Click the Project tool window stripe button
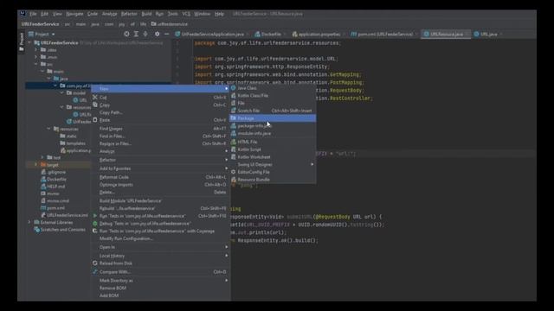This screenshot has height=311, width=554. [22, 41]
